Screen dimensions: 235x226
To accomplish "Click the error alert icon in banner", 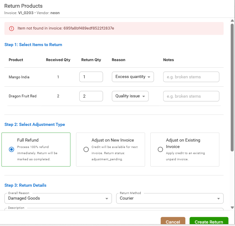I will pyautogui.click(x=11, y=28).
